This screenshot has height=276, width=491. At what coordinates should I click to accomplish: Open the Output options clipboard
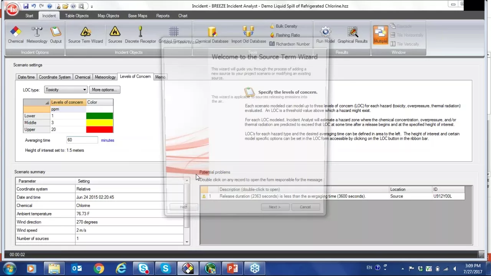[56, 34]
